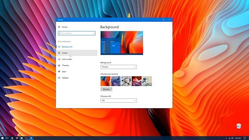Click the taskbar clock

(x=238, y=138)
